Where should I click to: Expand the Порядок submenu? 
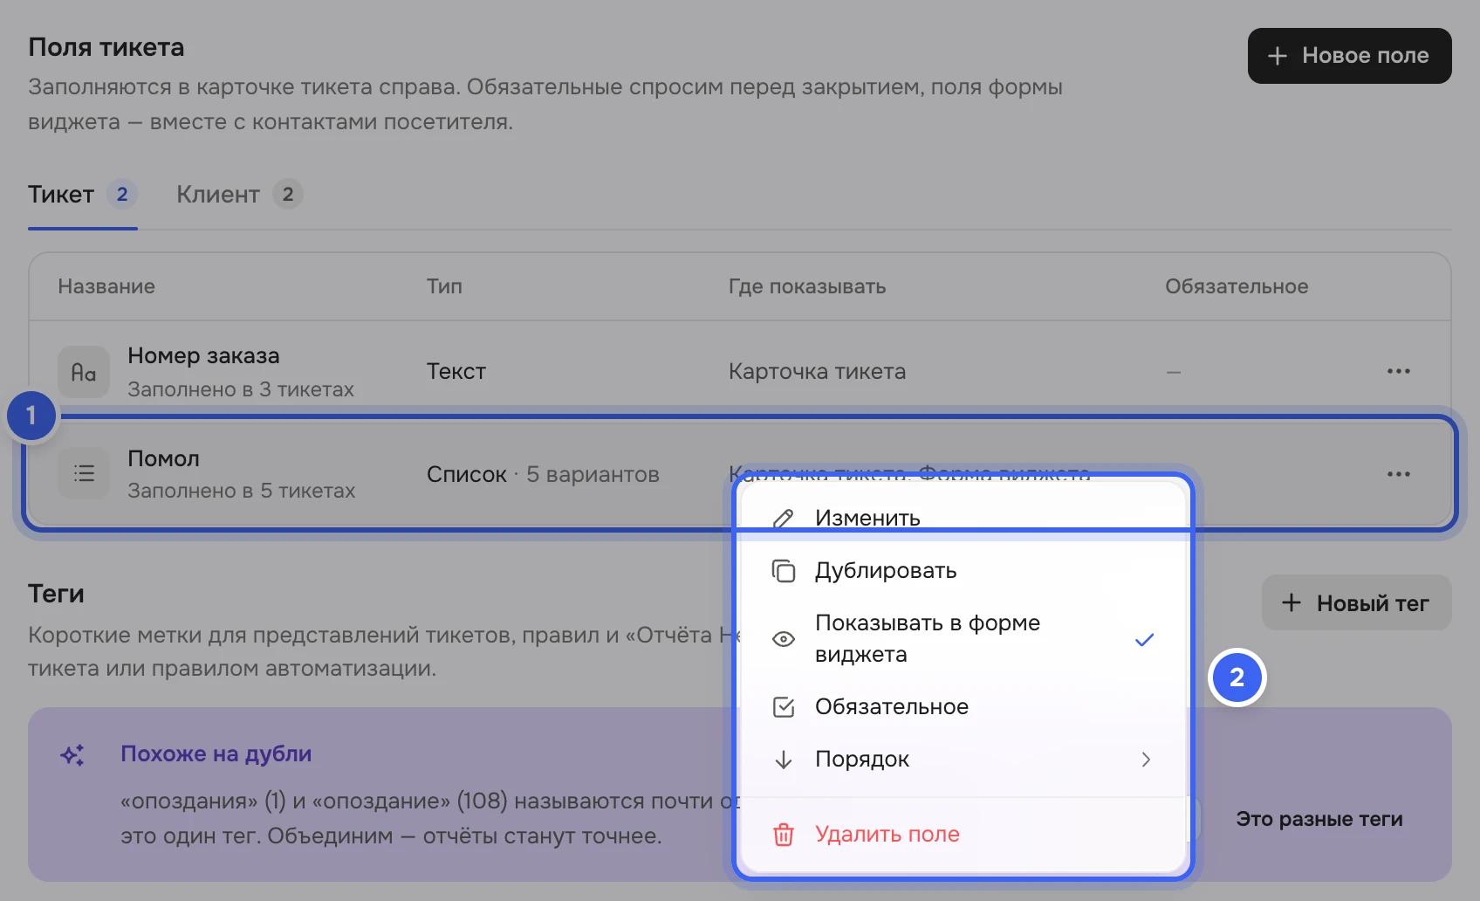[963, 759]
